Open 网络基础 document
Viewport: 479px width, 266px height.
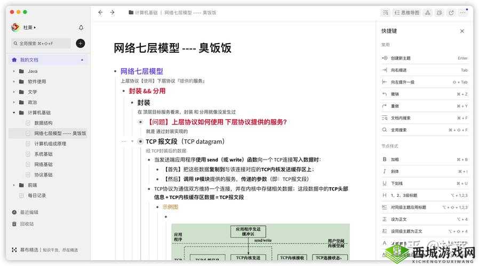tap(43, 164)
